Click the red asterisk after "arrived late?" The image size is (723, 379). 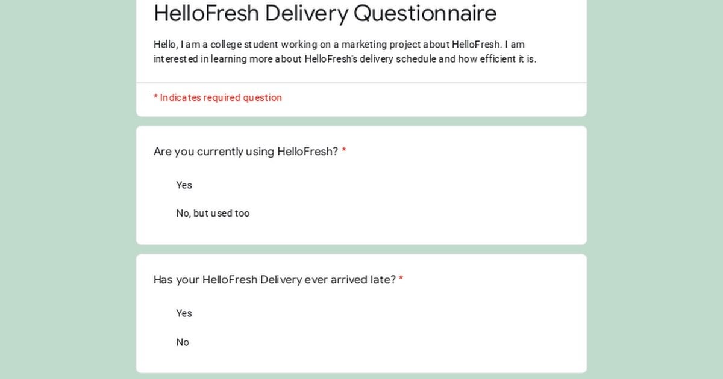pyautogui.click(x=401, y=280)
